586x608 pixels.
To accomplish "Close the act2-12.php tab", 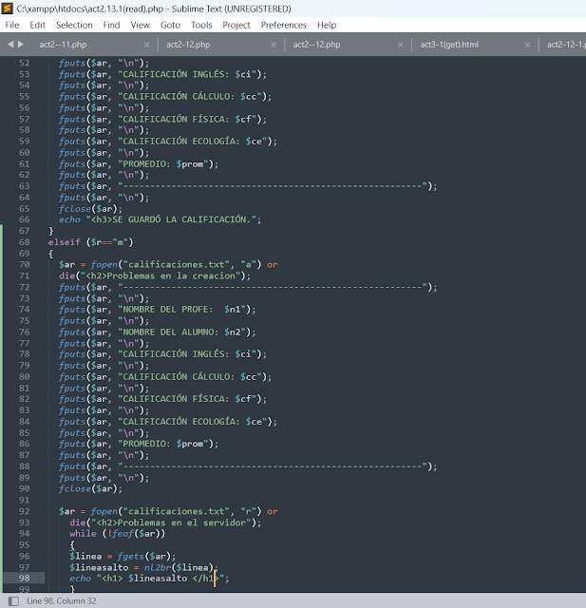I will pyautogui.click(x=274, y=45).
